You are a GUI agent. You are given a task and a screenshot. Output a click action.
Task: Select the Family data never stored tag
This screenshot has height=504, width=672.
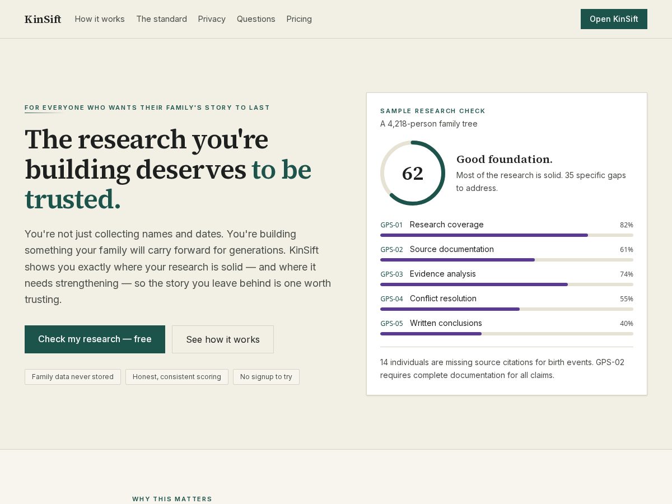73,377
